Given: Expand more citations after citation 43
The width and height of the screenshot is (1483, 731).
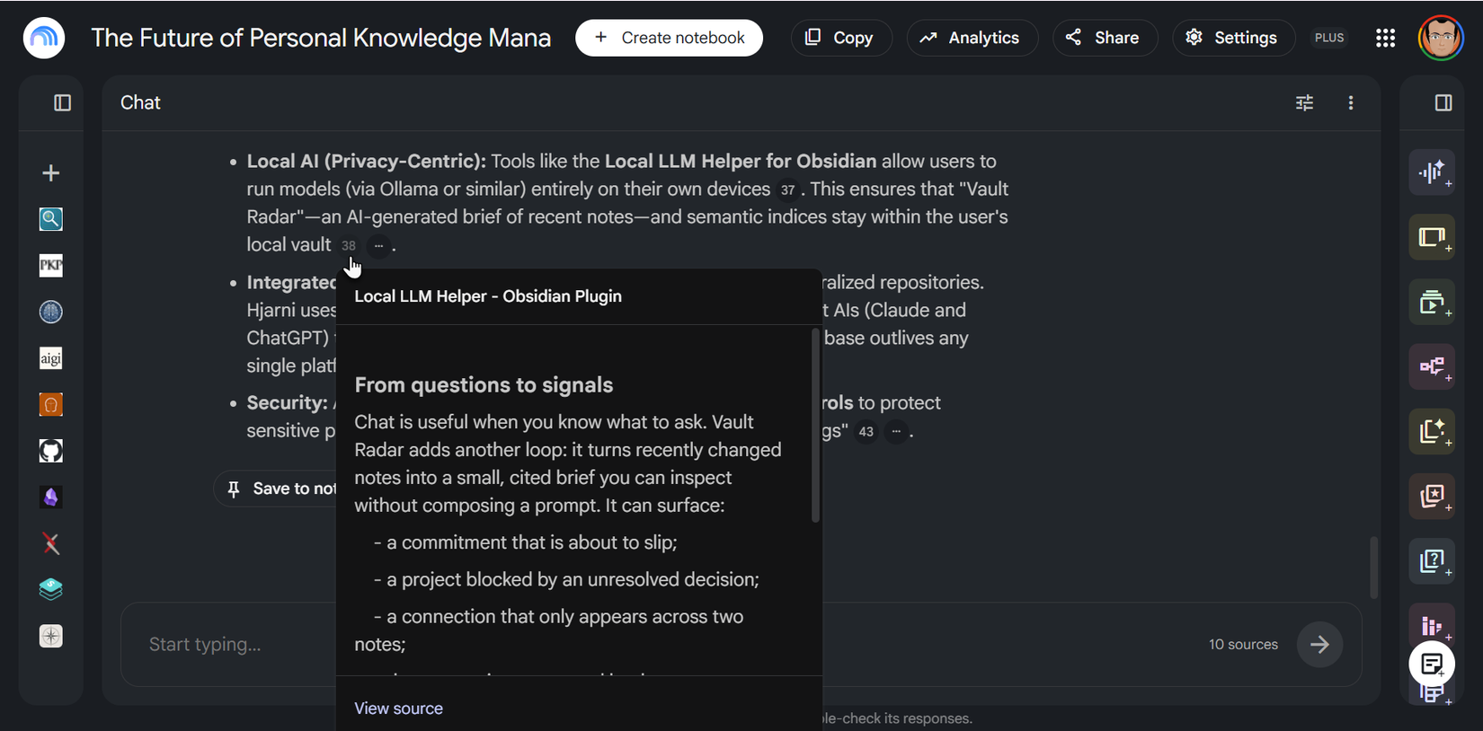Looking at the screenshot, I should [896, 432].
